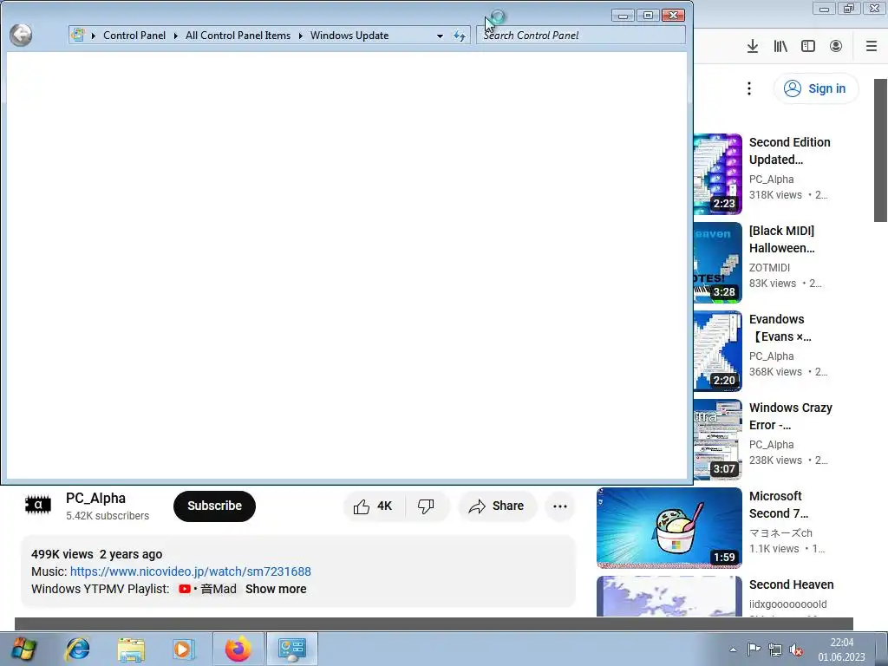
Task: Open Black MIDI Halloween video title
Action: pyautogui.click(x=781, y=239)
